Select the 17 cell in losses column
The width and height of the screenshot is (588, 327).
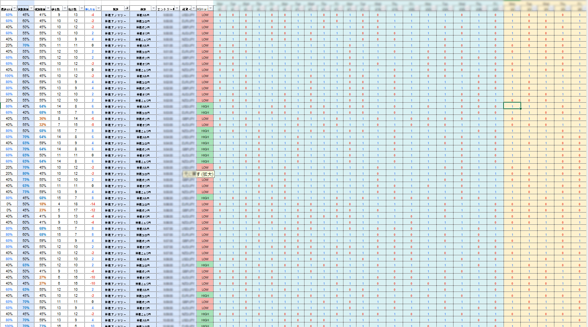coord(76,210)
